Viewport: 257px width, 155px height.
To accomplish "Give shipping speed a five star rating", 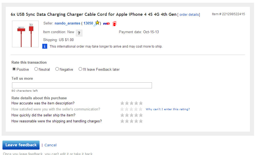I will pos(141,115).
